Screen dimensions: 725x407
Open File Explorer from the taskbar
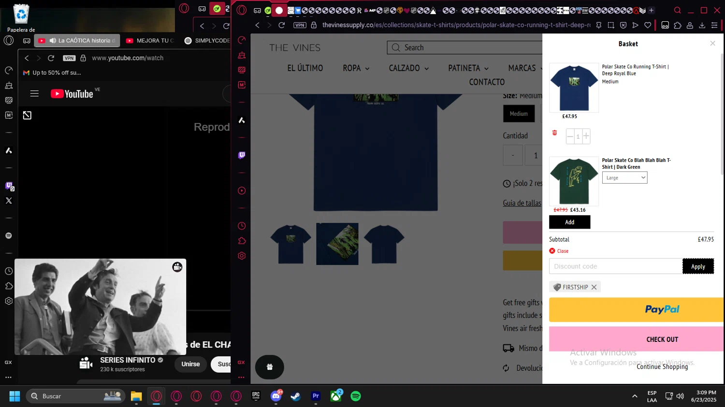pos(136,396)
